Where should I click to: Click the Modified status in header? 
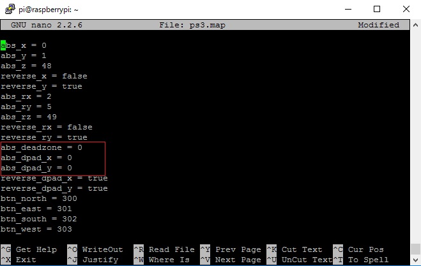point(379,25)
